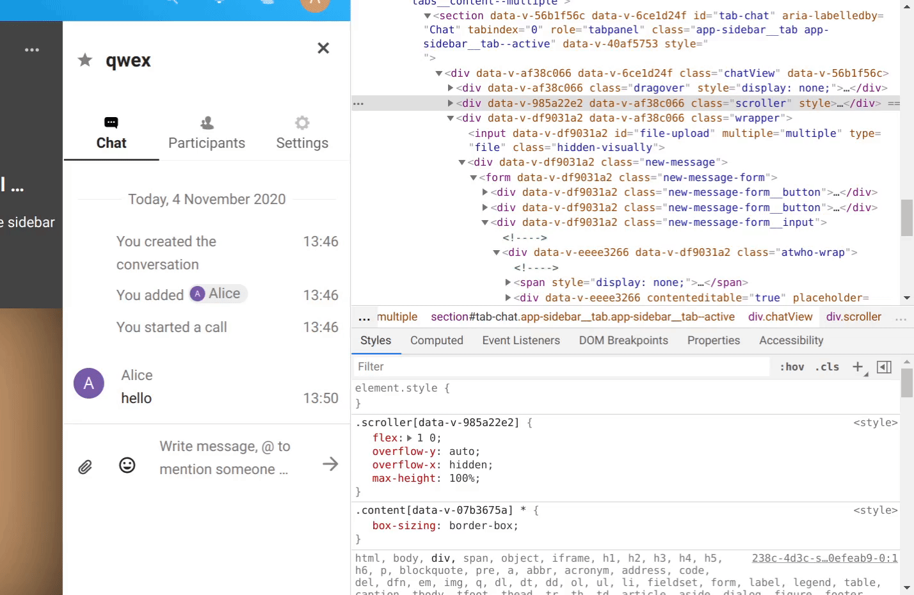914x595 pixels.
Task: Open the Settings tab in sidebar
Action: [x=302, y=133]
